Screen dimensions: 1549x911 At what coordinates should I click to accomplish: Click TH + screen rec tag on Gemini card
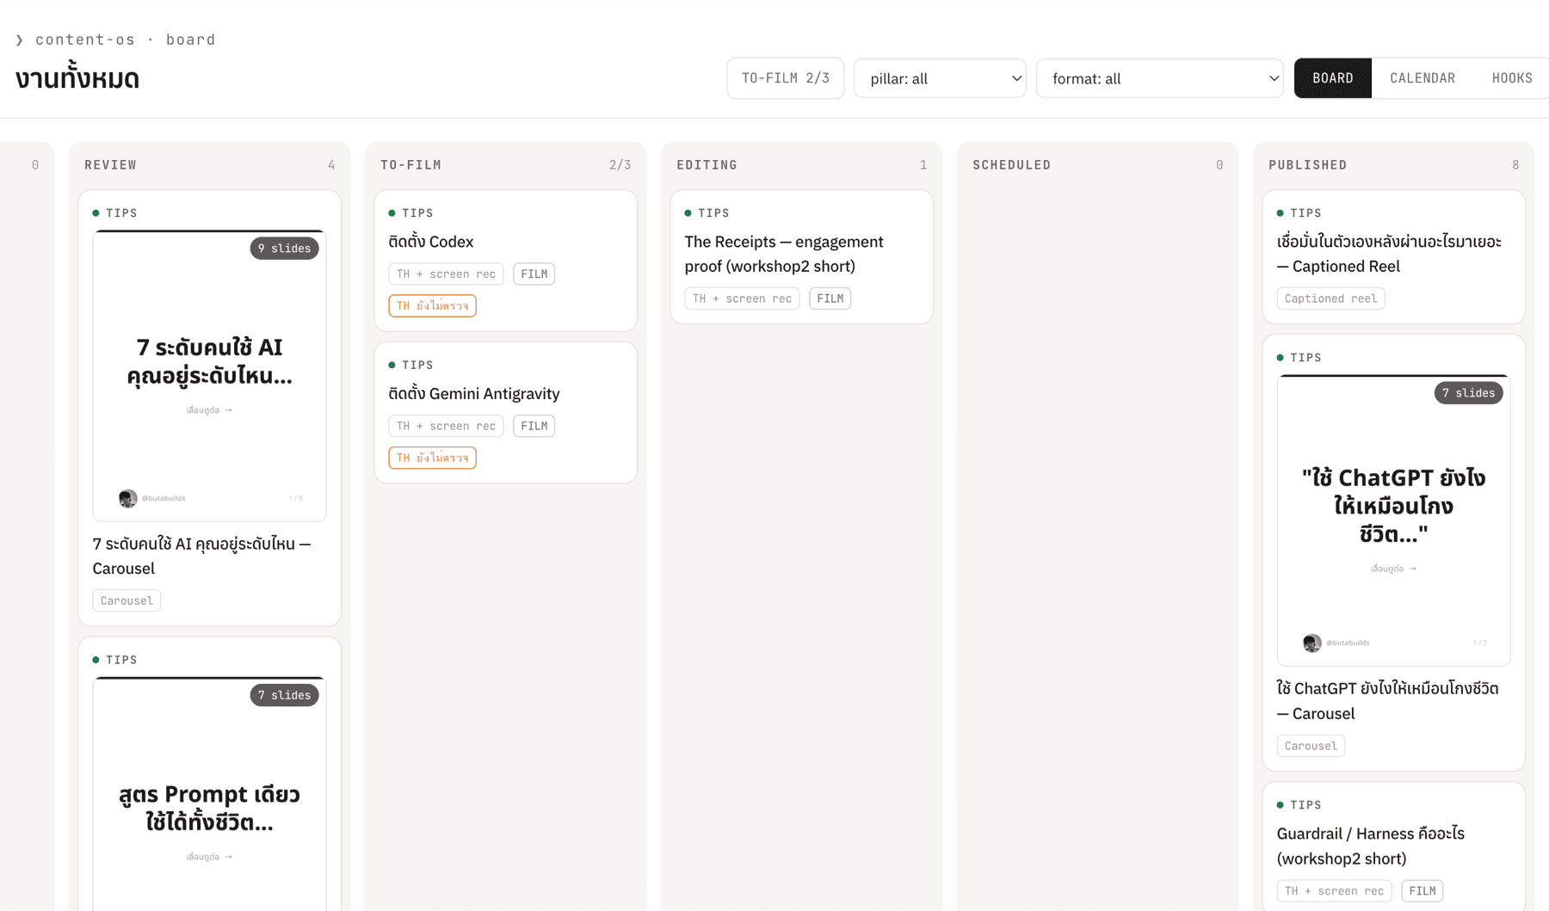pos(446,426)
